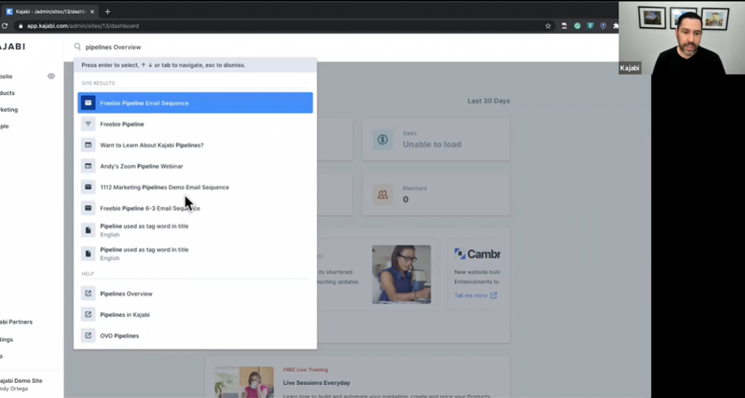Click page icon beside 'Want to Learn About Kajabi Pipelines?'
The image size is (745, 398).
coord(88,145)
